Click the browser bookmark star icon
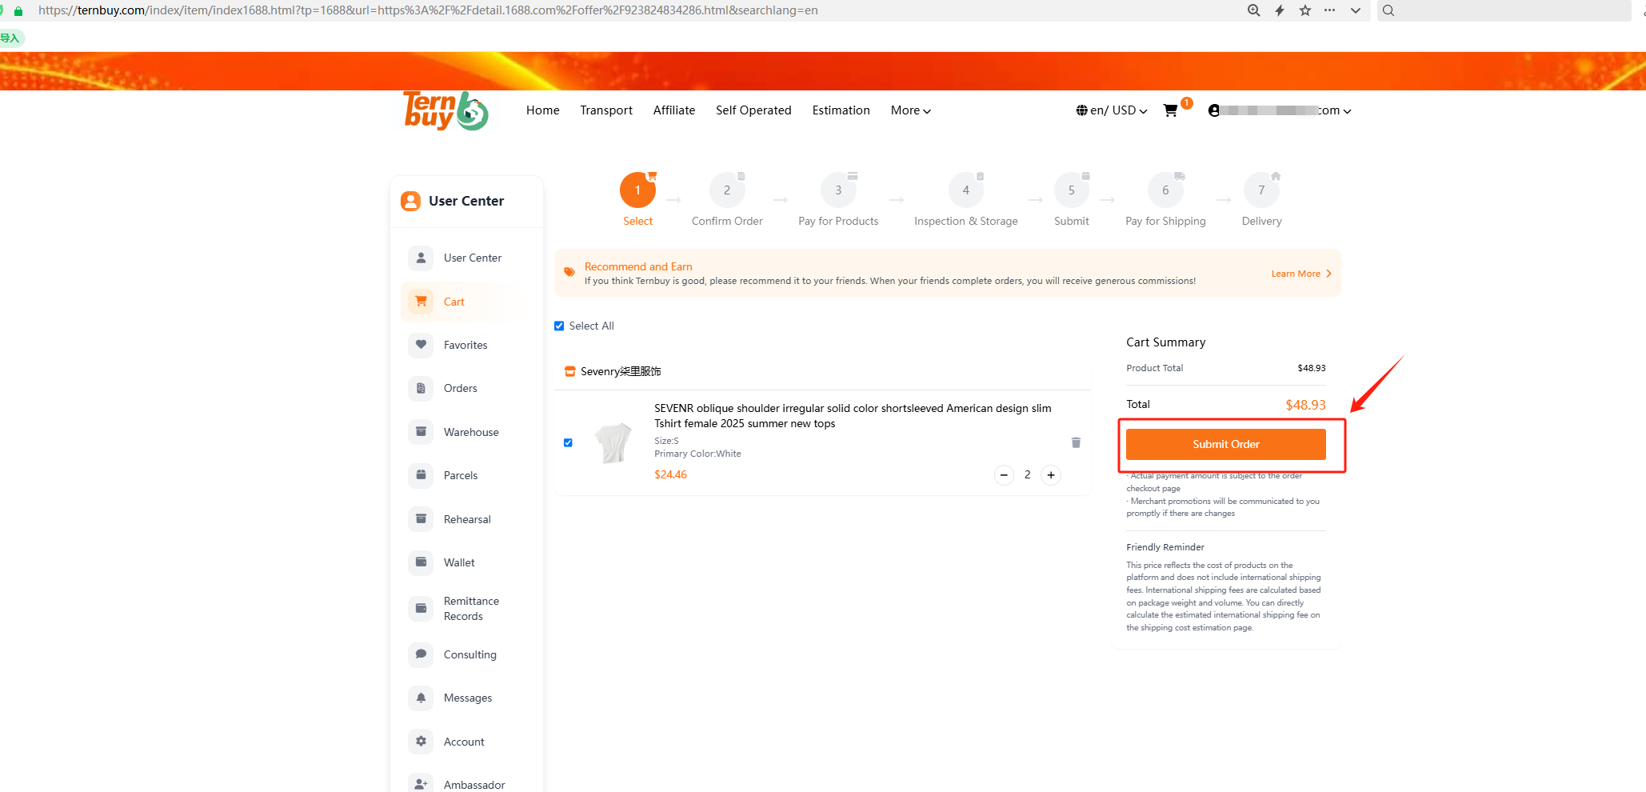 point(1305,10)
